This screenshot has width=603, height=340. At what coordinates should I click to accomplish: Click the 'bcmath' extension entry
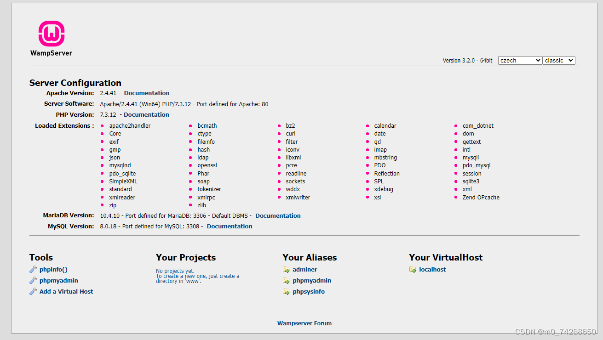point(207,126)
